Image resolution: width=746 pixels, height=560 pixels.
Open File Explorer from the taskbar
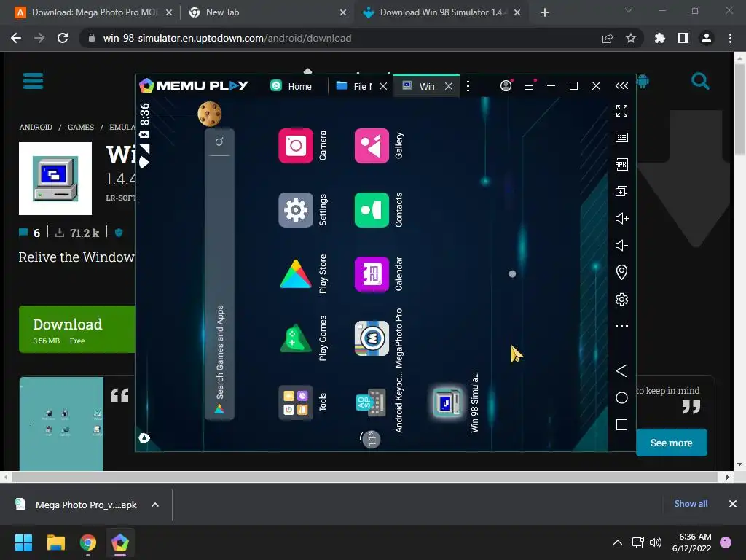(55, 542)
